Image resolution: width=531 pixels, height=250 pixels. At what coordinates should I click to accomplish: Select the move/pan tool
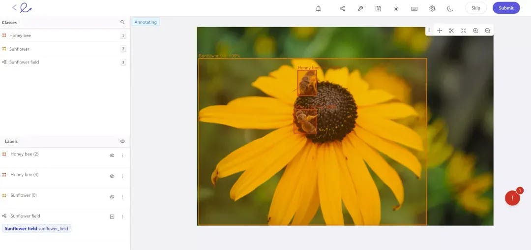pyautogui.click(x=440, y=31)
